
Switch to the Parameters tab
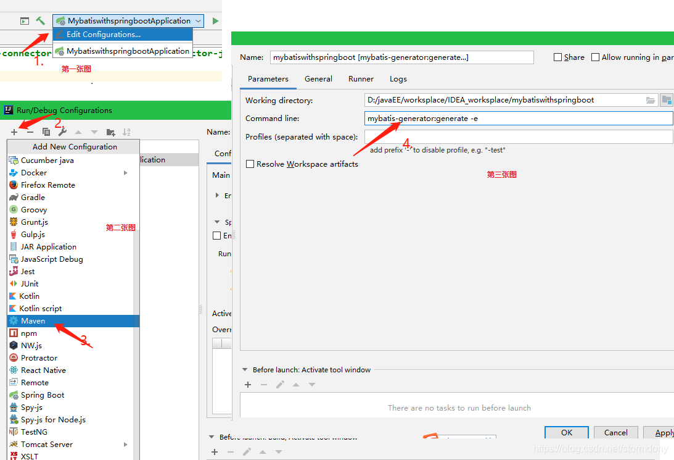[x=268, y=79]
